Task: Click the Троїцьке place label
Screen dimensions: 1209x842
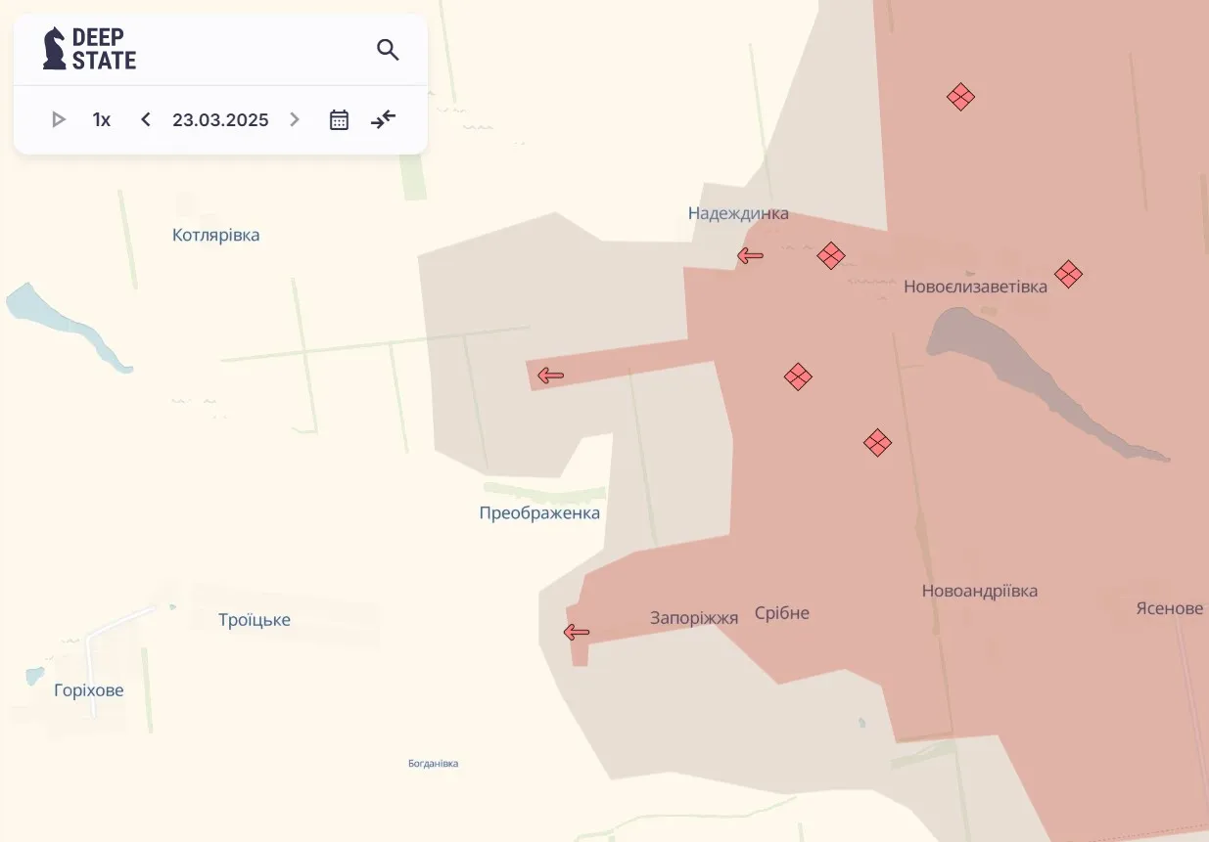Action: point(254,619)
